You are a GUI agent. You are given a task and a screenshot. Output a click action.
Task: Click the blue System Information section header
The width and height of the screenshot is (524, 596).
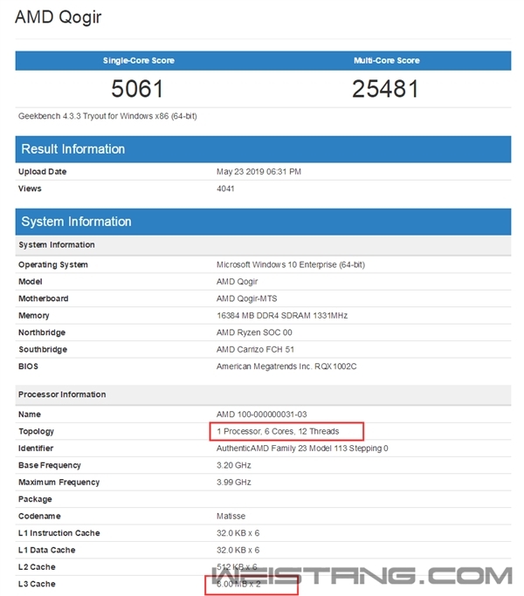pyautogui.click(x=76, y=222)
